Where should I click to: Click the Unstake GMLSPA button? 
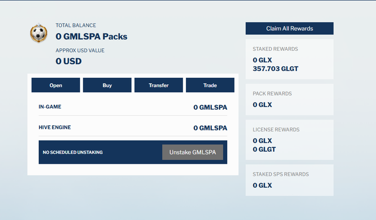coord(192,152)
